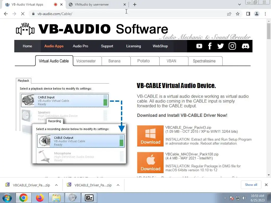Viewport: 271px width, 203px height.
Task: Open the Home menu item
Action: 27,46
